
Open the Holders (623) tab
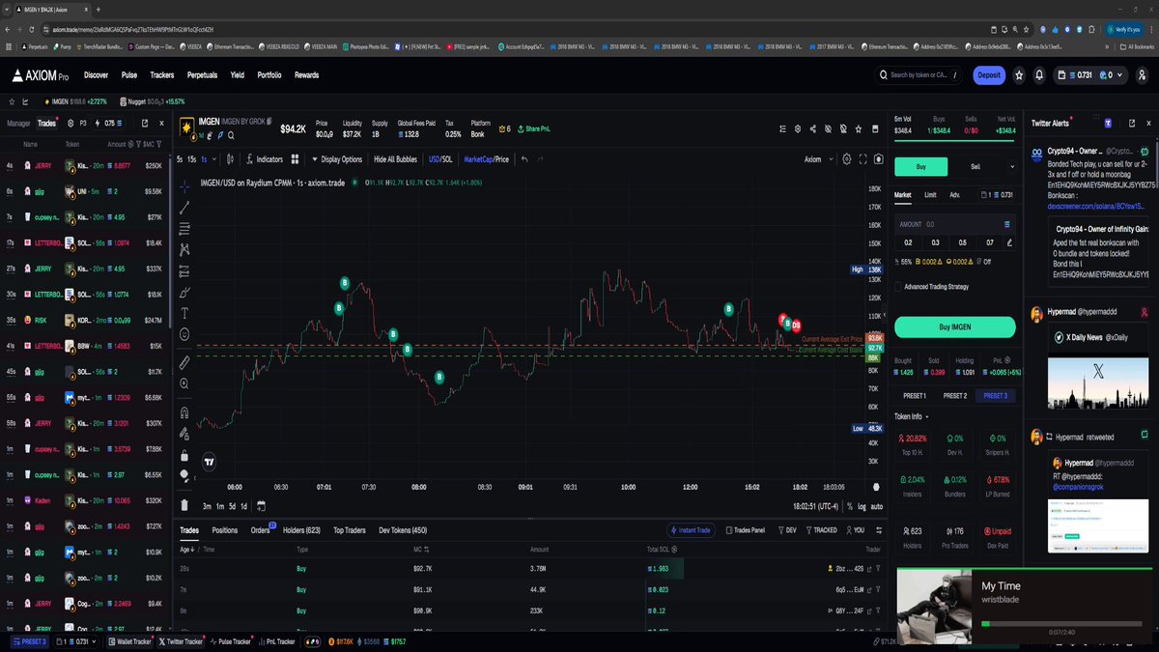(x=299, y=530)
